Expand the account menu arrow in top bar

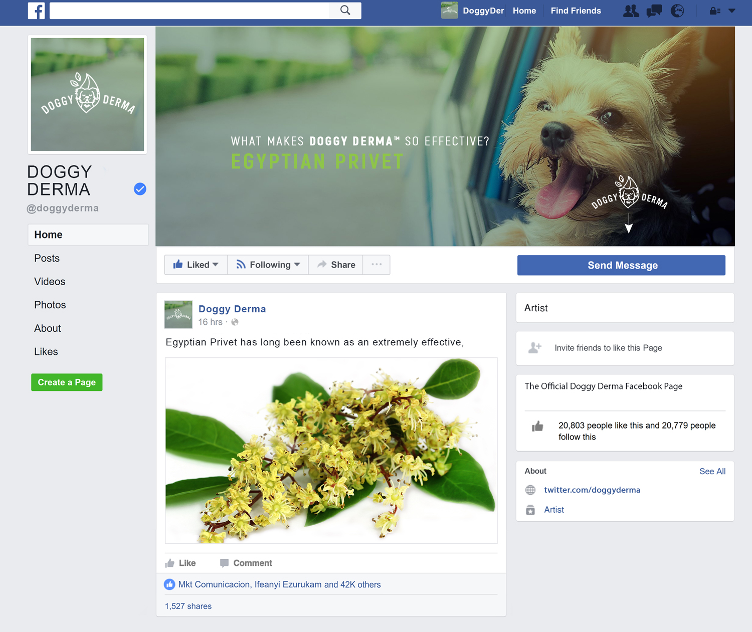[x=732, y=11]
